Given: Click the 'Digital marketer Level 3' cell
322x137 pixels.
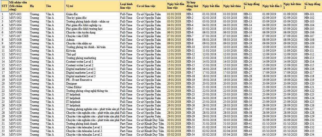Looking at the screenshot, I should click(x=92, y=76).
